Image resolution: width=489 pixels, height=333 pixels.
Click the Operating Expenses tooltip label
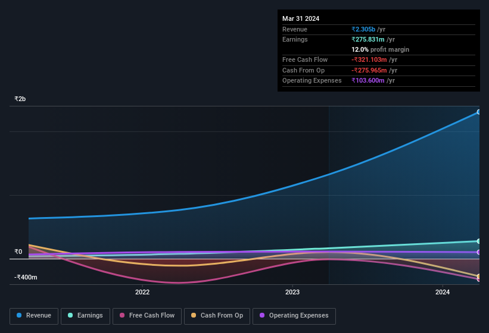coord(312,80)
